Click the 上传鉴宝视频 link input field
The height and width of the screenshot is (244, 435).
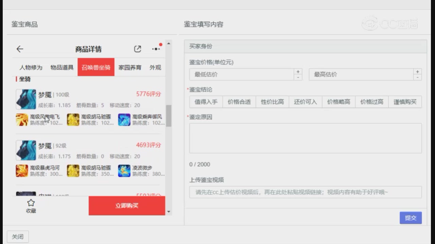(306, 192)
